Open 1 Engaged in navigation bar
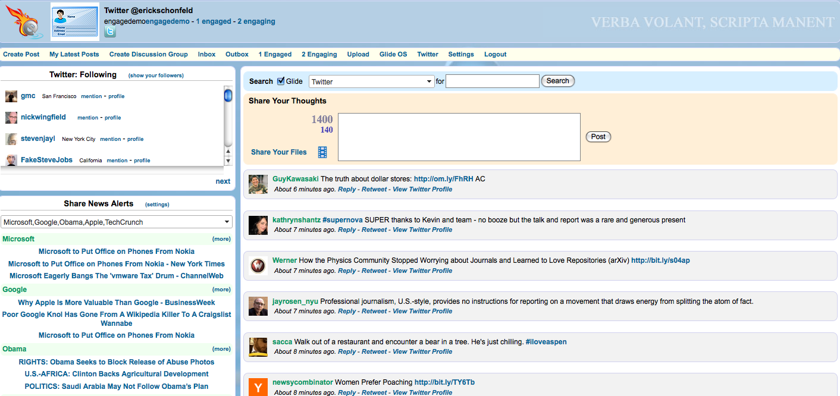The width and height of the screenshot is (840, 396). coord(275,54)
